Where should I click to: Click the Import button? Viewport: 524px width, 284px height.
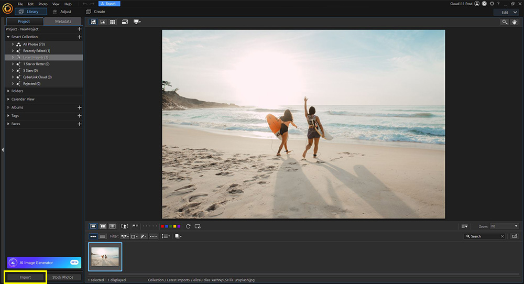tap(25, 277)
